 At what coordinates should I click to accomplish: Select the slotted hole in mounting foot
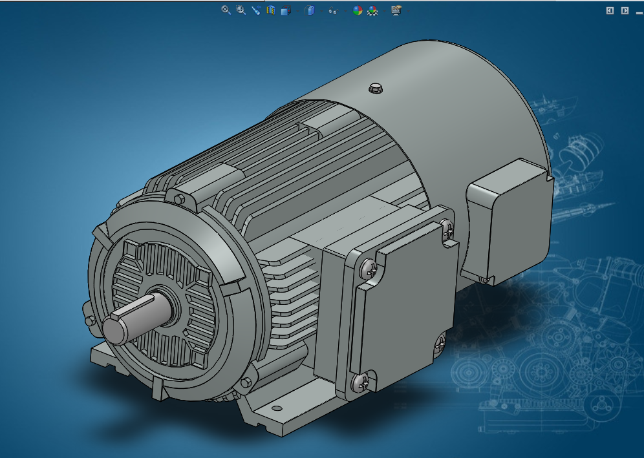pyautogui.click(x=277, y=408)
